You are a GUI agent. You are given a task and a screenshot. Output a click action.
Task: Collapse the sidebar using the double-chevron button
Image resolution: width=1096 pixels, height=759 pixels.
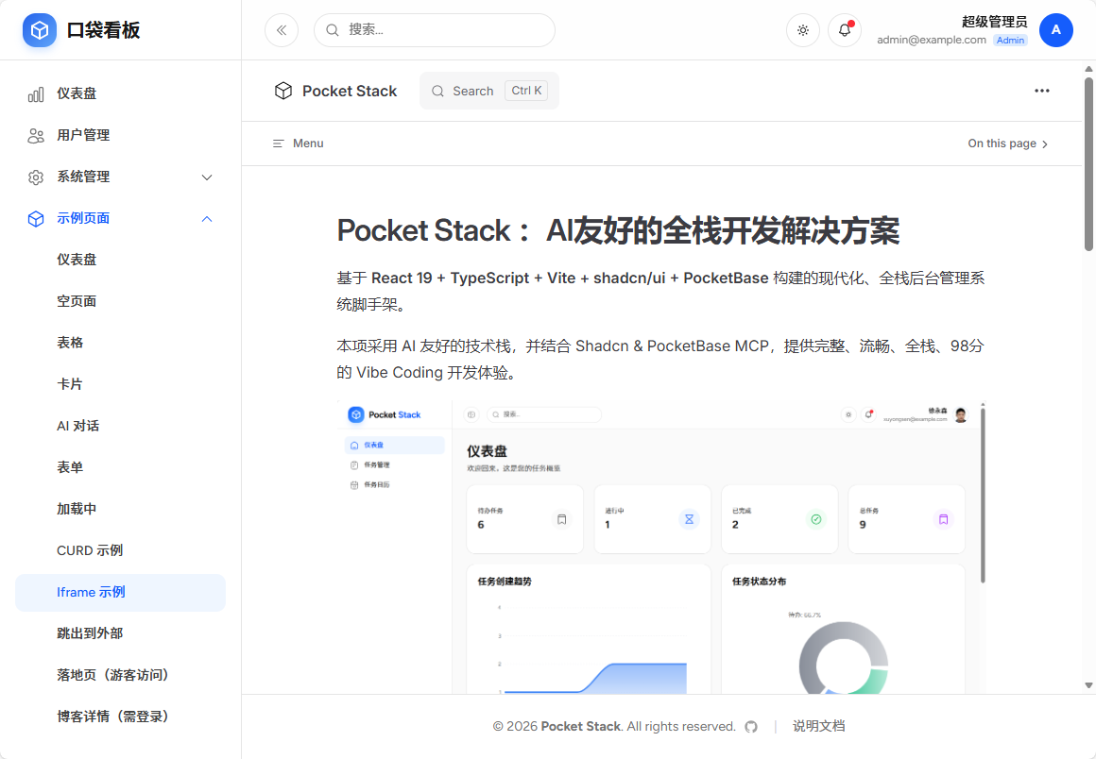281,29
